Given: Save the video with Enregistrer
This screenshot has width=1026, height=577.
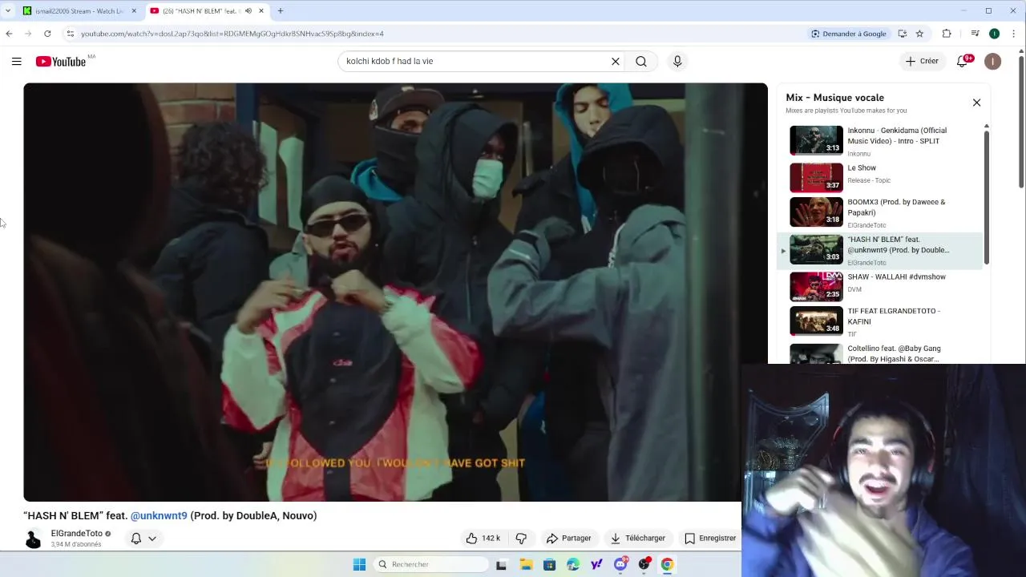Looking at the screenshot, I should tap(710, 539).
